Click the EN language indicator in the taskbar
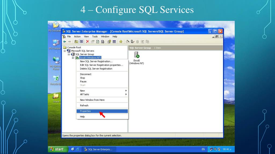275x154 pixels. [x=203, y=149]
